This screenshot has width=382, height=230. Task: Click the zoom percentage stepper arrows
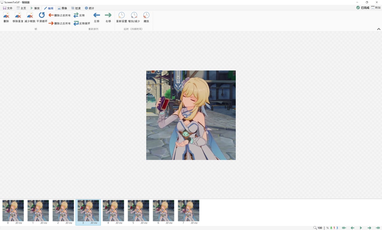pos(324,228)
